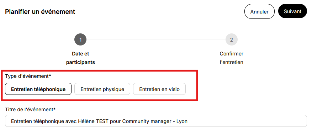This screenshot has width=312, height=129.
Task: Focus the Titre de l'événement input field
Action: point(156,121)
